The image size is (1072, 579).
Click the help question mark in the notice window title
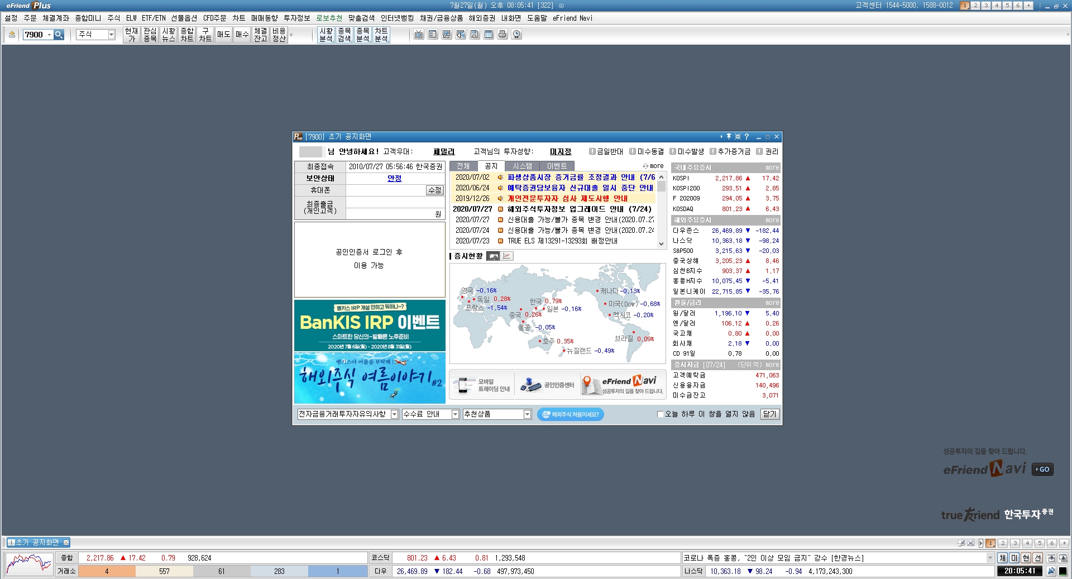pyautogui.click(x=746, y=137)
